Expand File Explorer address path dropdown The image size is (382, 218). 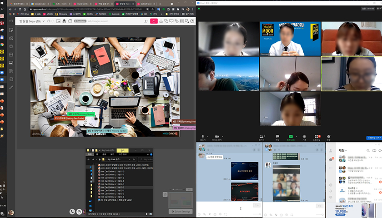point(130,159)
